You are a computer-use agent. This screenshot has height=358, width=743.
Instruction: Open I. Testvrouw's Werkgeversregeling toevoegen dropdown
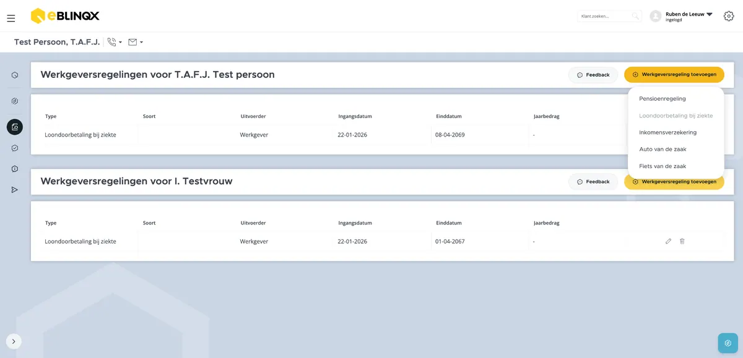tap(674, 182)
